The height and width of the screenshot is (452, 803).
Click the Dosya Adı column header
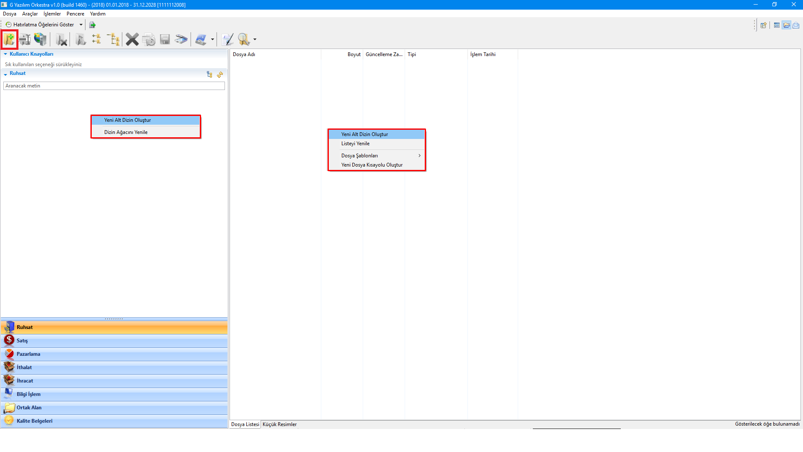244,54
